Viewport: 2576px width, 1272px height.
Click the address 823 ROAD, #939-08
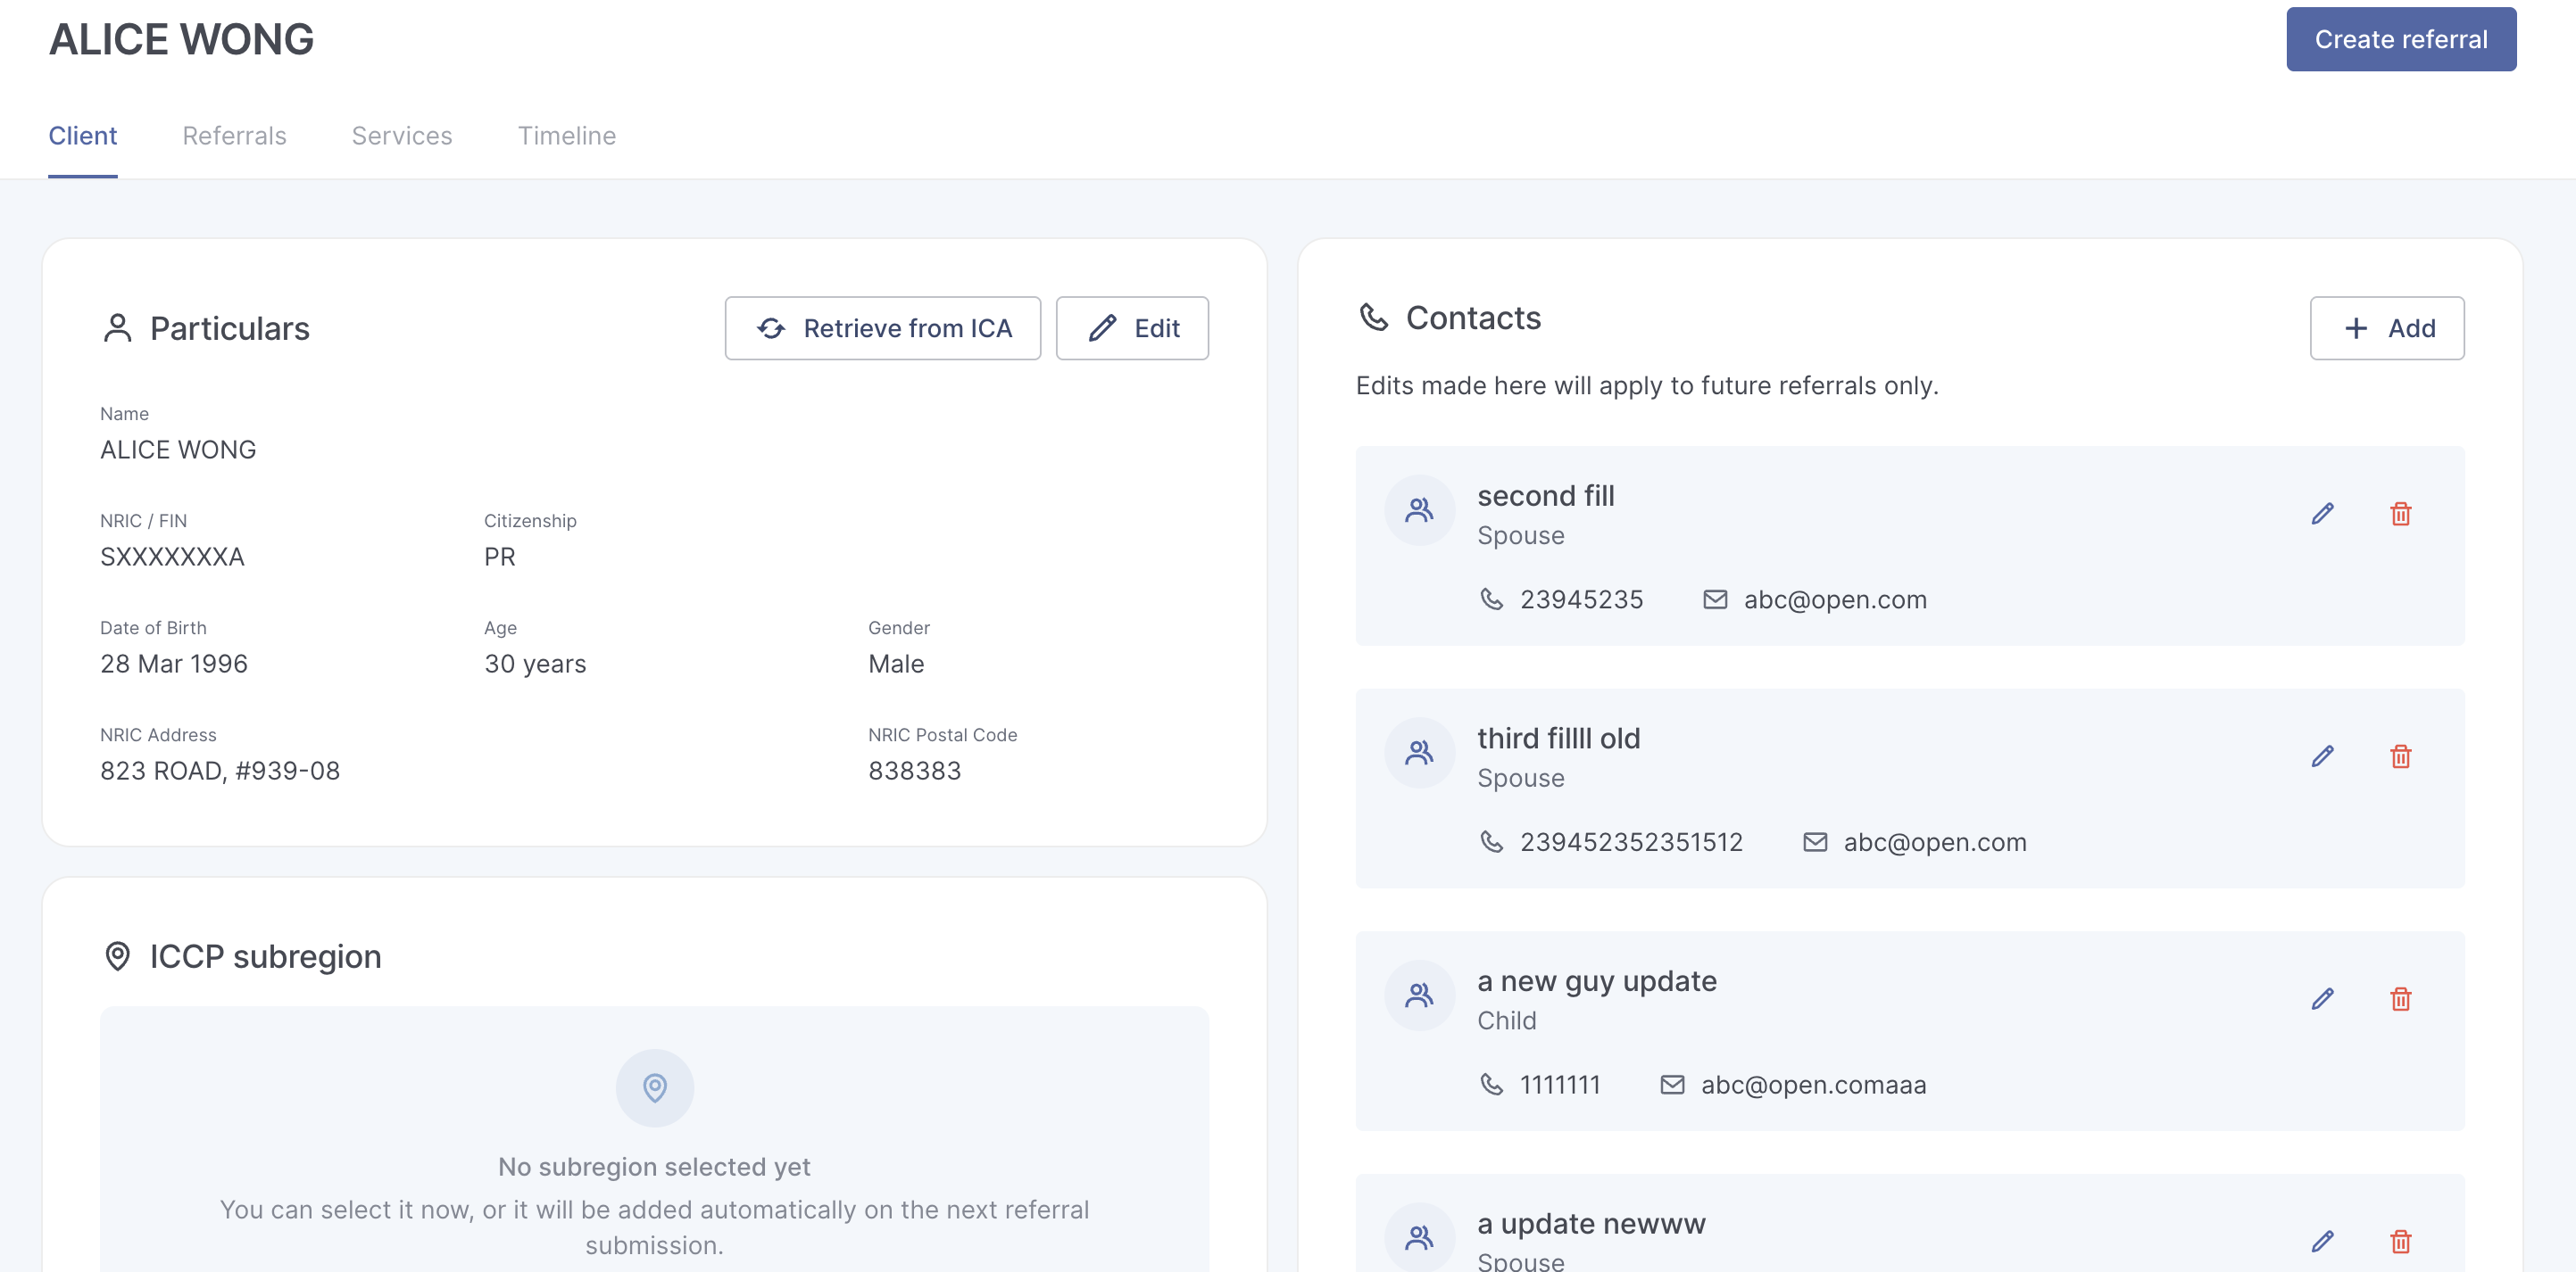tap(220, 772)
